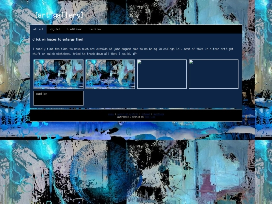
Task: Click the "[art gallery]" page title
Action: pos(59,15)
